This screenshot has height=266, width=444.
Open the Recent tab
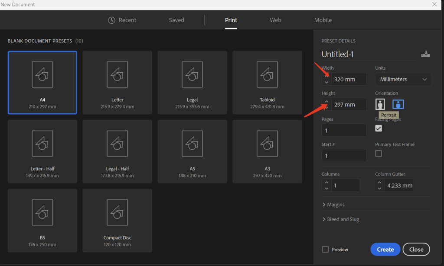[122, 20]
